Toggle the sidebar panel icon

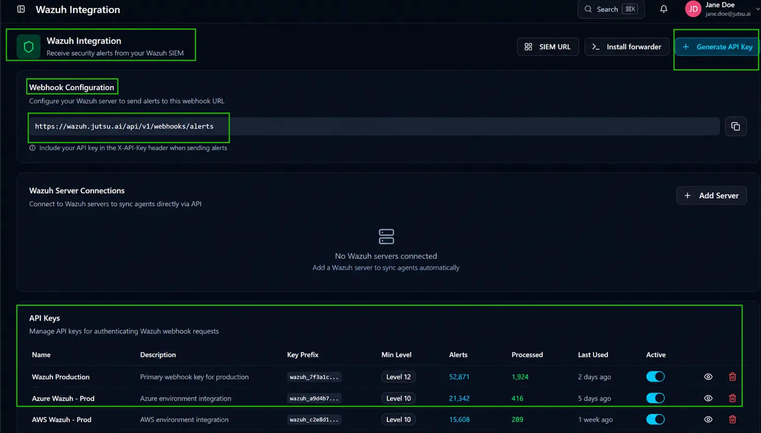(21, 9)
